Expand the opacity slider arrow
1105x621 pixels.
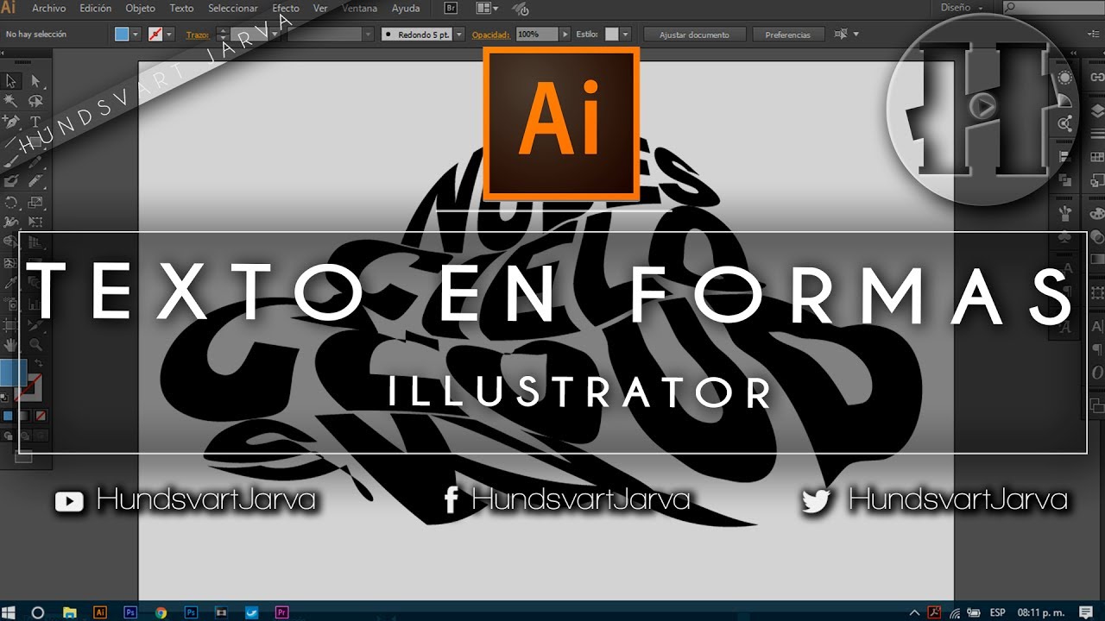(565, 34)
